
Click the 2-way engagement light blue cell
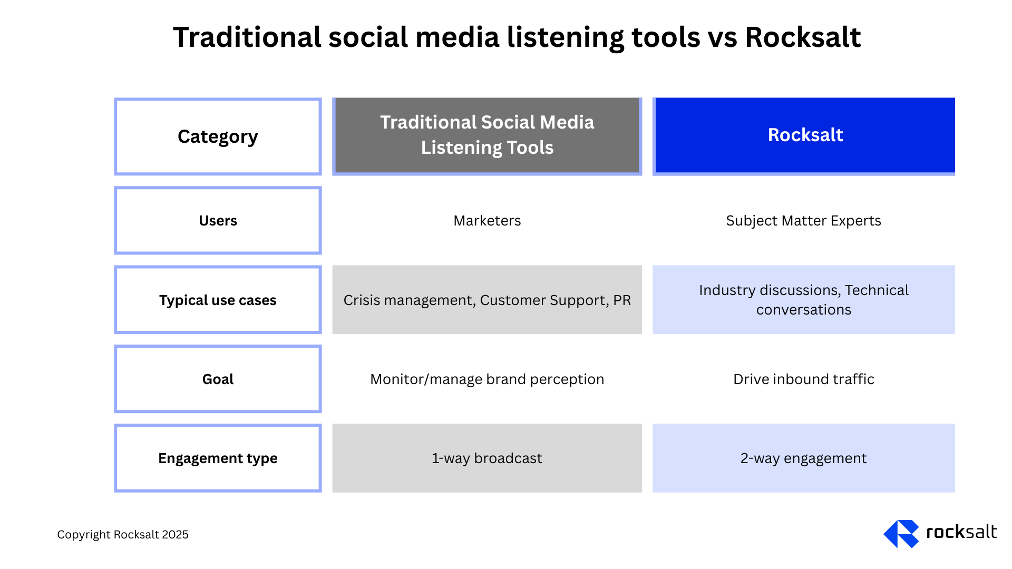pos(803,458)
